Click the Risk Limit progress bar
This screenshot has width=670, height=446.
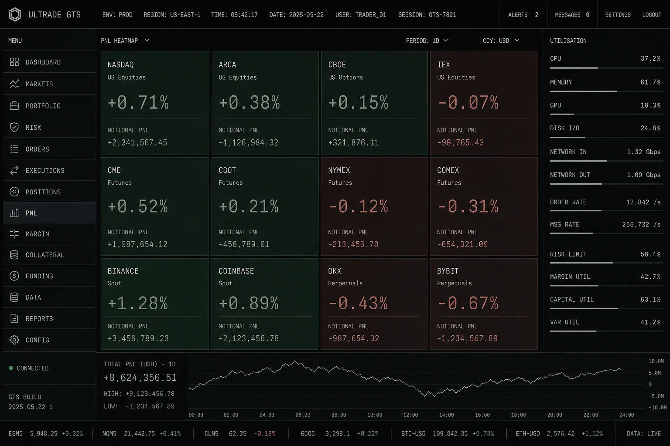click(x=605, y=263)
